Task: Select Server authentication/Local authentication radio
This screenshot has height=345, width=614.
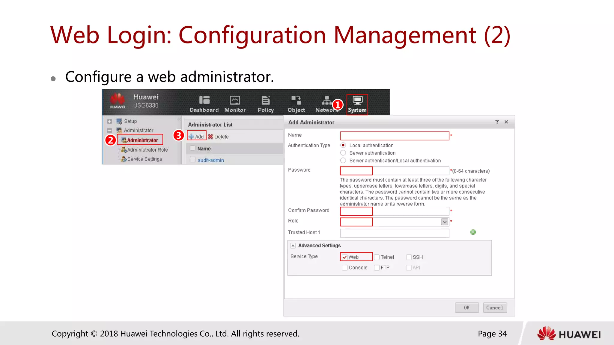Action: tap(343, 161)
